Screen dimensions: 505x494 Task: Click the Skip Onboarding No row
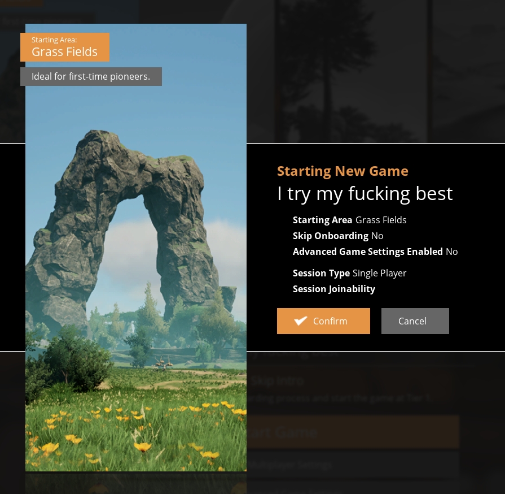(x=337, y=236)
